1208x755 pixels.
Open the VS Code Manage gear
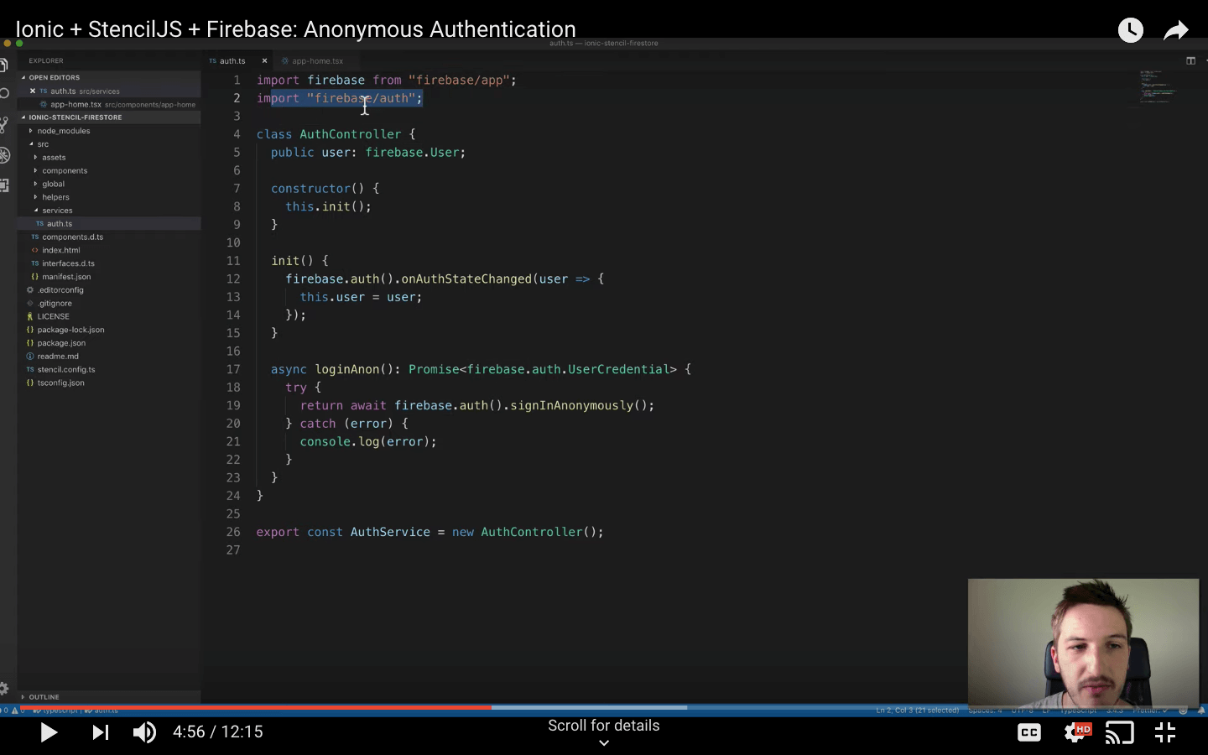[4, 689]
